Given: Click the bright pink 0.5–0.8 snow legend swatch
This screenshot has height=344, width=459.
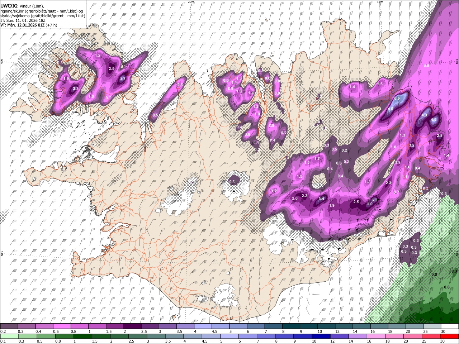Looking at the screenshot, I should 62,326.
